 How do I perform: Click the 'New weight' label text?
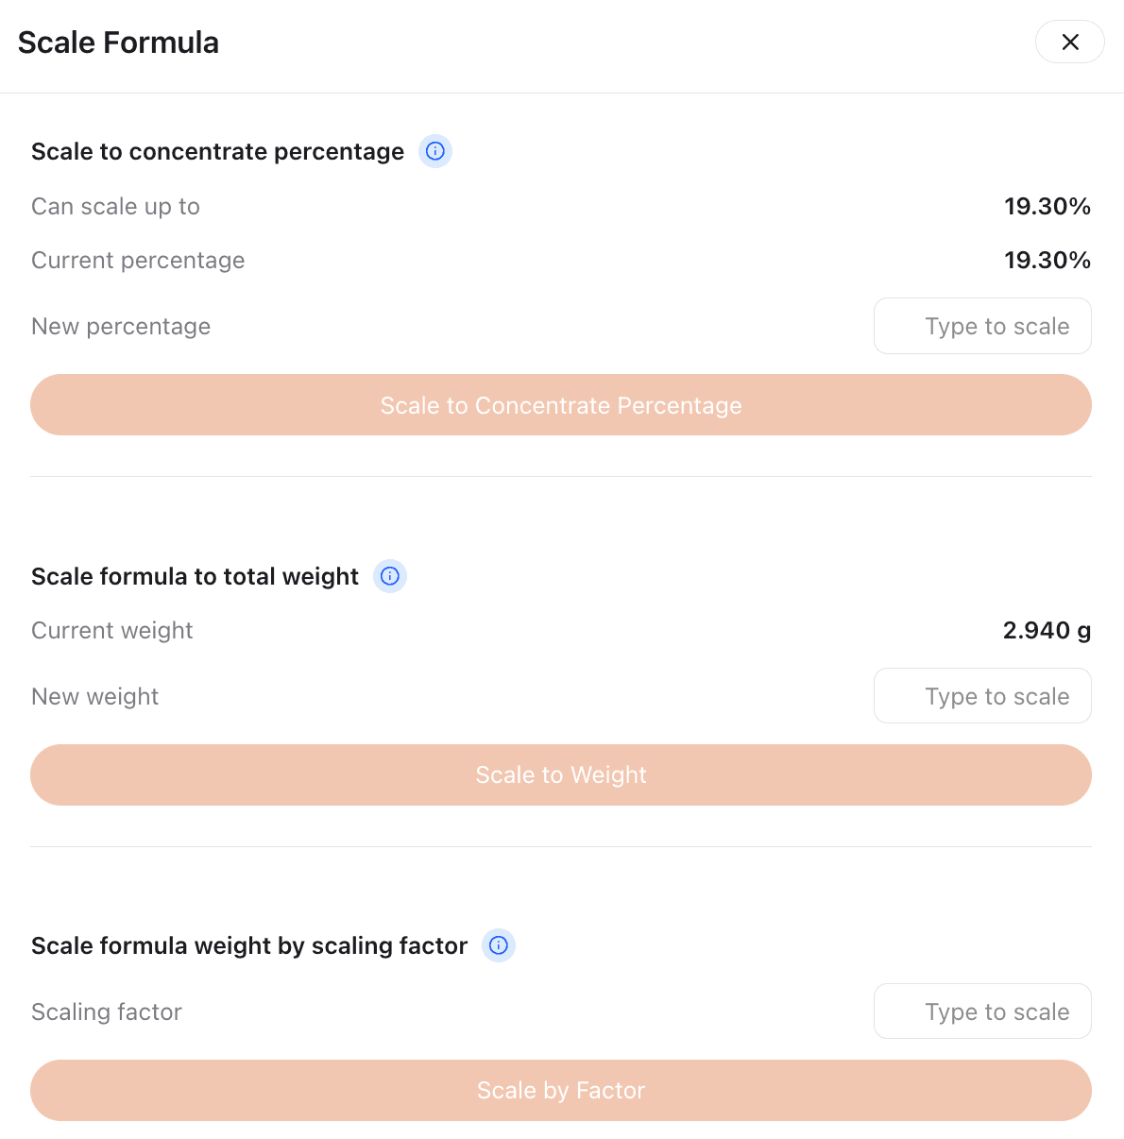pyautogui.click(x=94, y=697)
